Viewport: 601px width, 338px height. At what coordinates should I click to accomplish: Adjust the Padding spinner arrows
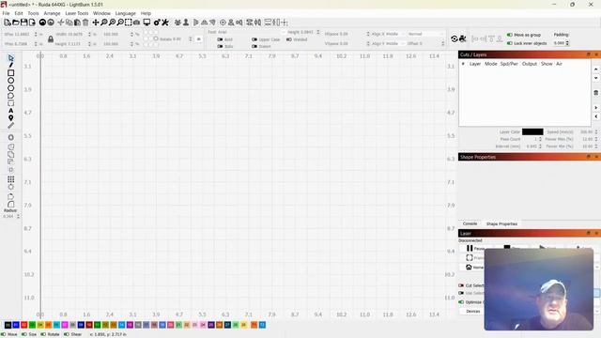[x=567, y=43]
